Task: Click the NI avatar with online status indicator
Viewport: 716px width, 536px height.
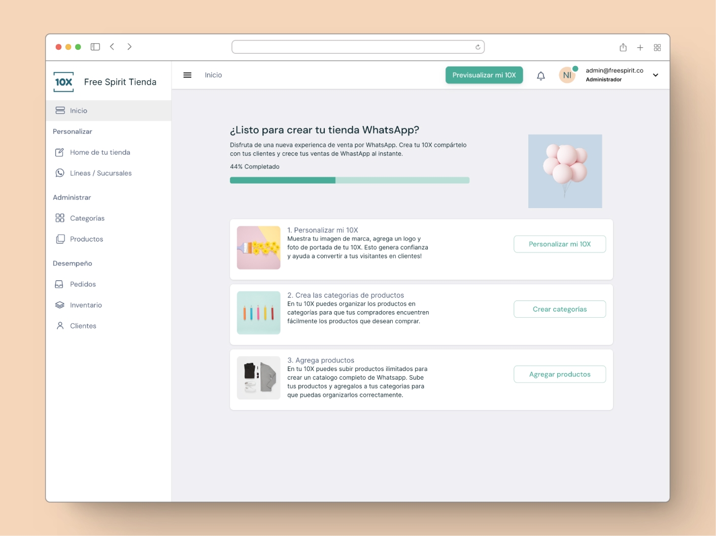Action: click(x=567, y=75)
